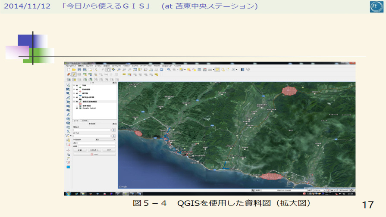Click the Save Project floppy icon

tap(79, 69)
